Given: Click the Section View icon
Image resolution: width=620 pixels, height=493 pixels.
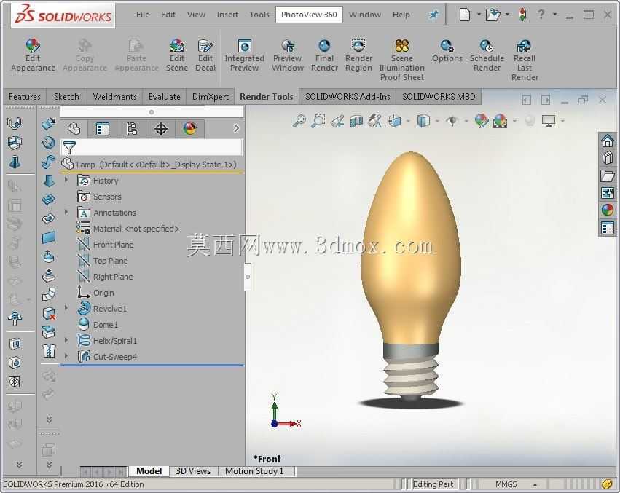Looking at the screenshot, I should click(356, 121).
